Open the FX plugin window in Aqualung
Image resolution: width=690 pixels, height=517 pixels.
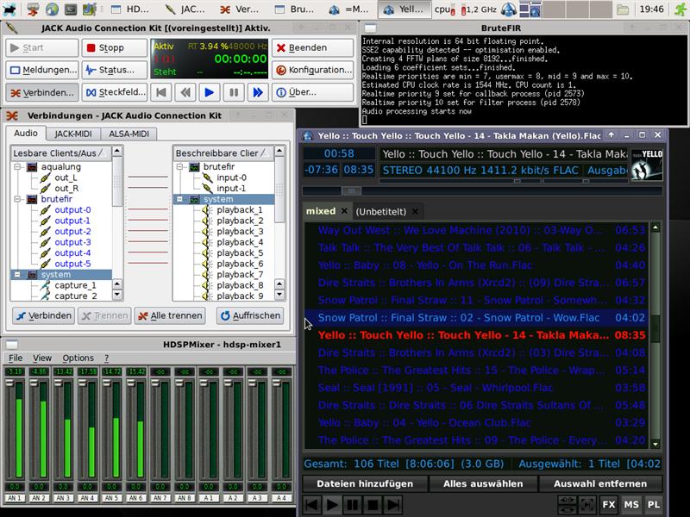pyautogui.click(x=609, y=504)
